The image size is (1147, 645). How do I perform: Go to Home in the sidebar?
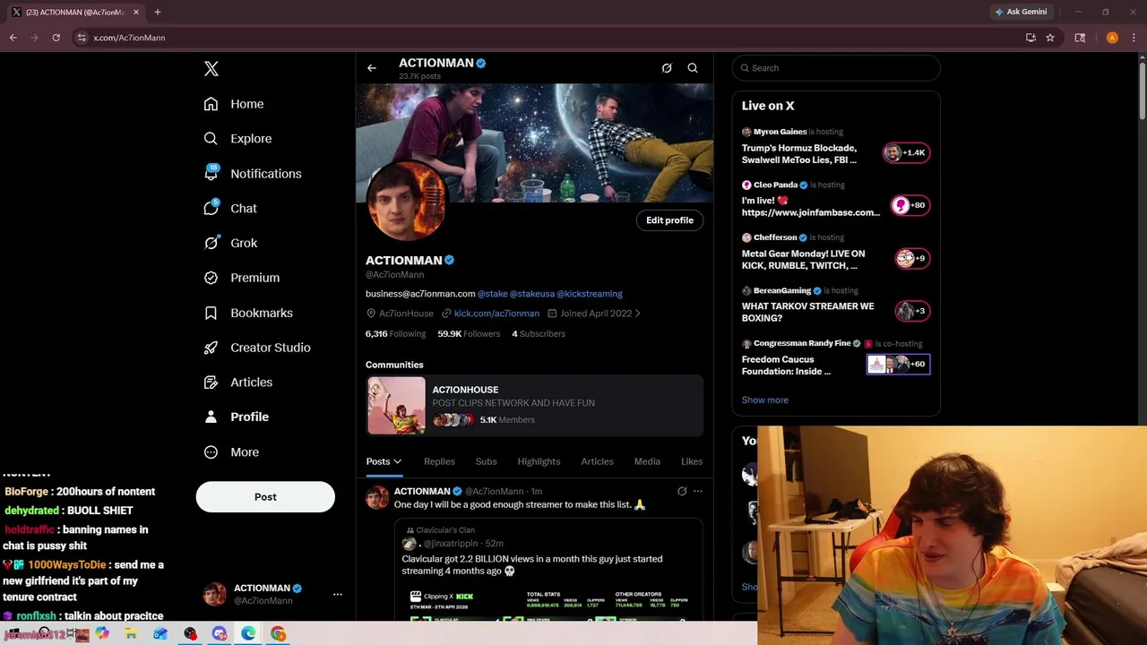point(234,104)
